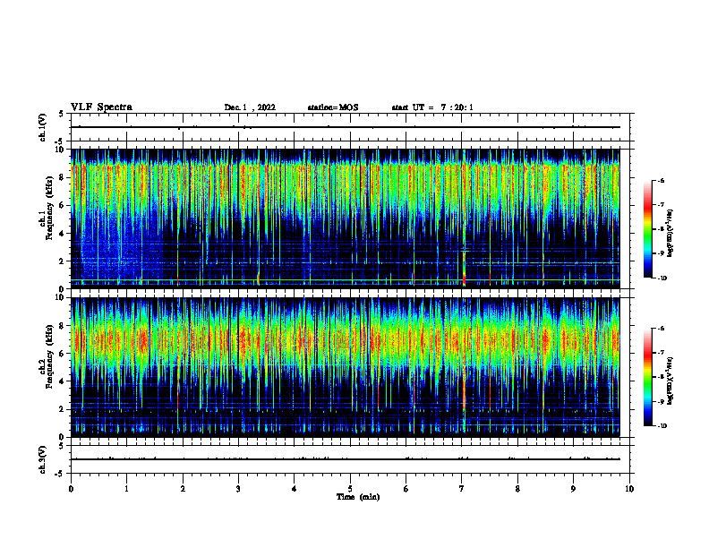Click the ch.1 spectrogram panel
The width and height of the screenshot is (709, 548).
point(346,218)
